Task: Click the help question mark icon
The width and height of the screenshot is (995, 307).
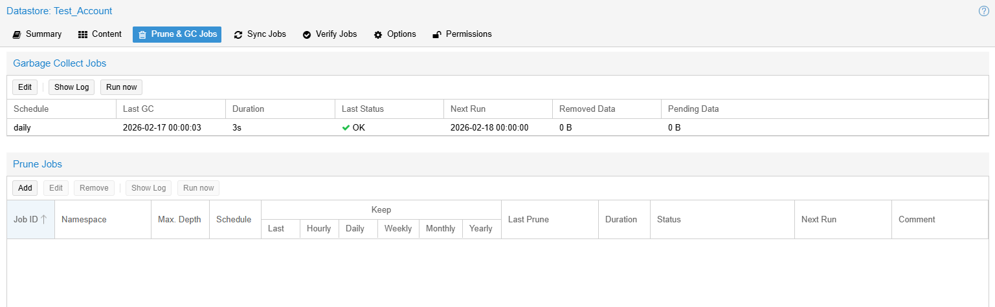Action: point(983,11)
